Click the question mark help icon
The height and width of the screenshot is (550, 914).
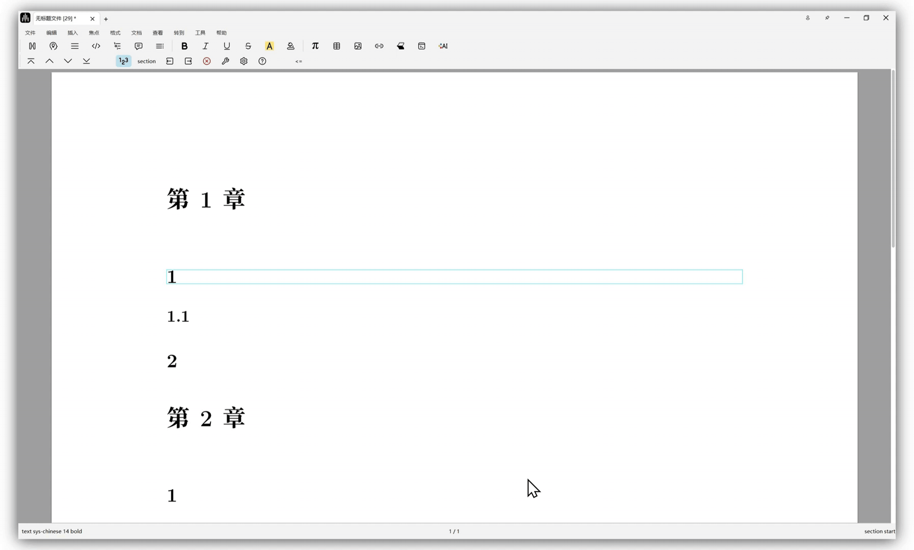click(x=262, y=61)
